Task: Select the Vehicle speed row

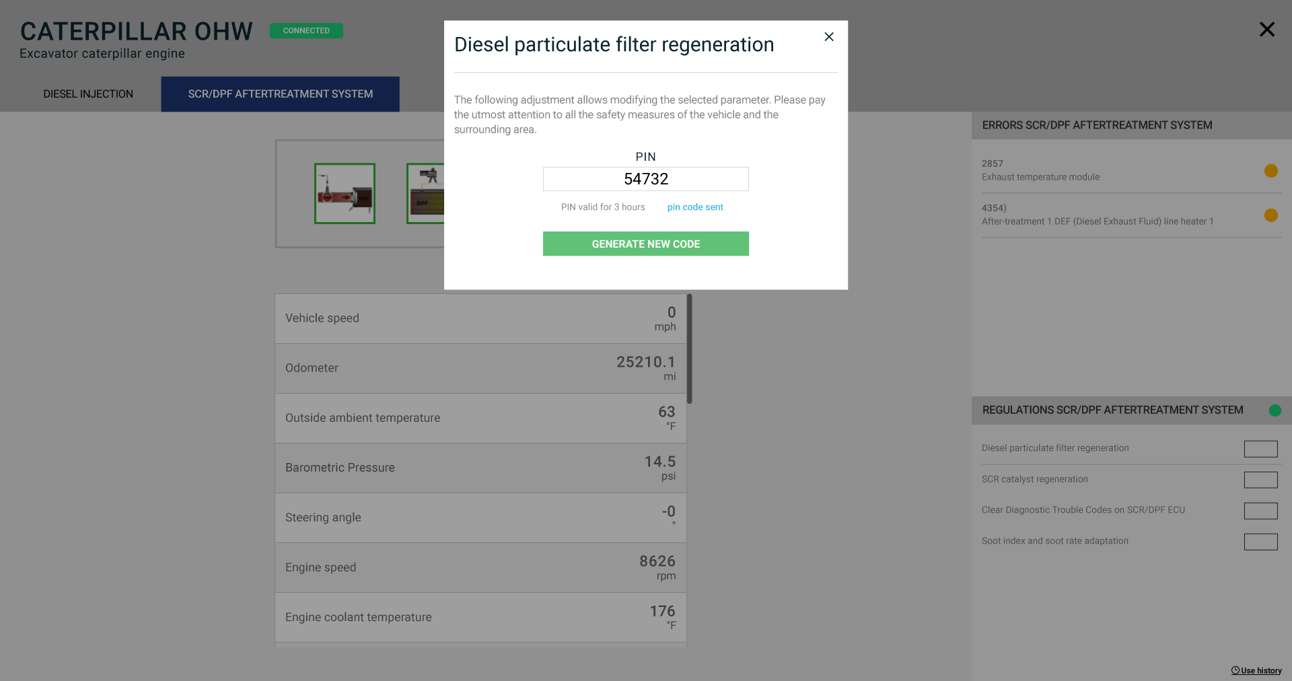Action: (480, 319)
